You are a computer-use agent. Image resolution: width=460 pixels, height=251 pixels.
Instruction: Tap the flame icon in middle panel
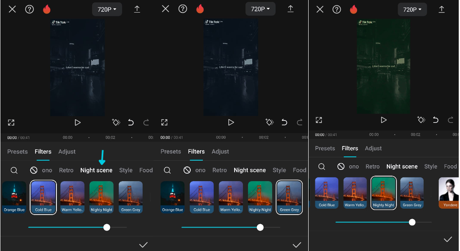[200, 9]
